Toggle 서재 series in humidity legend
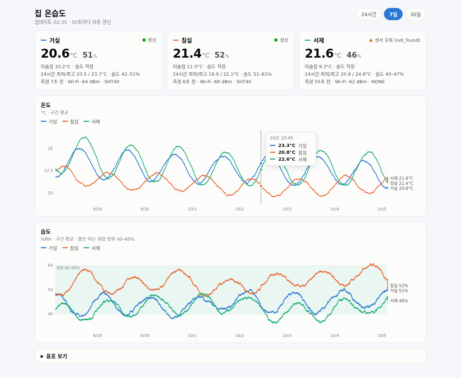This screenshot has height=378, width=461. (92, 248)
